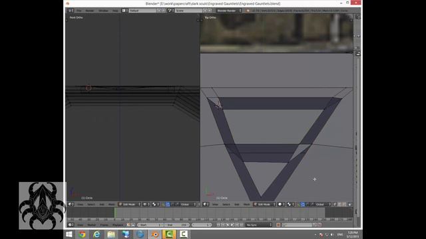Jump to the first frame in the timeline
This screenshot has width=426, height=239.
click(x=218, y=225)
